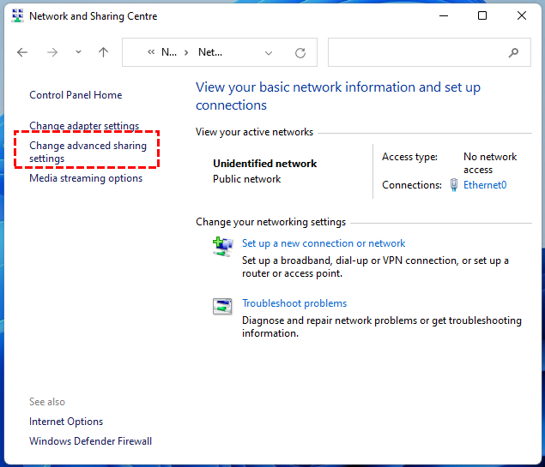
Task: Go up one level with up arrow
Action: point(104,52)
